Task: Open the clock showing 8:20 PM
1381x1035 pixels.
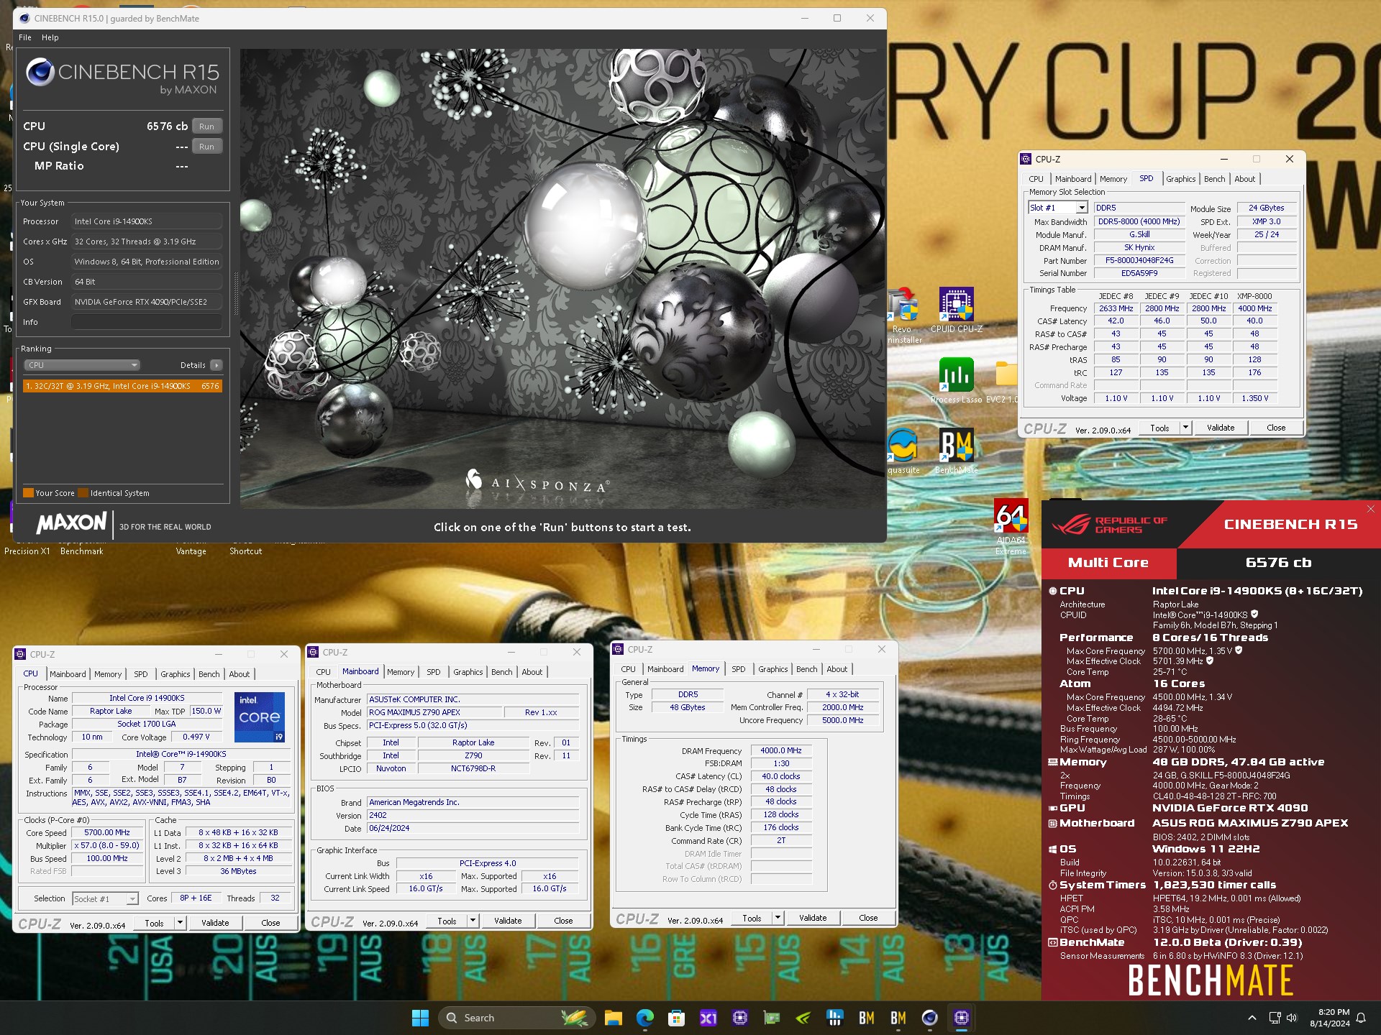Action: point(1330,1018)
